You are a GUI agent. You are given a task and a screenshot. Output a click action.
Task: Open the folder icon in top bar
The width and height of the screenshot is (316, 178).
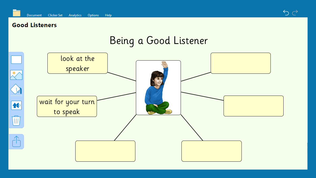(x=17, y=13)
